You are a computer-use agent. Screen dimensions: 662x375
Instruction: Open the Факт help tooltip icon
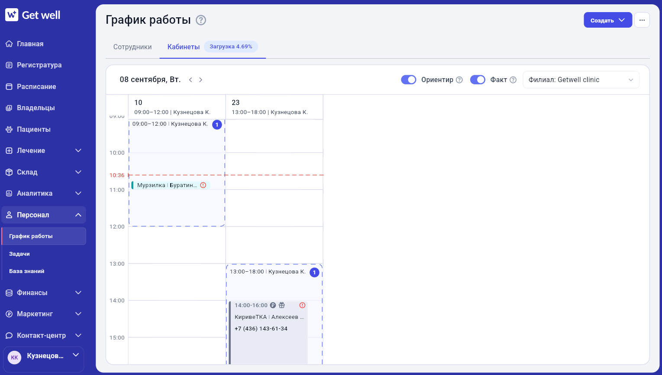[x=513, y=80]
